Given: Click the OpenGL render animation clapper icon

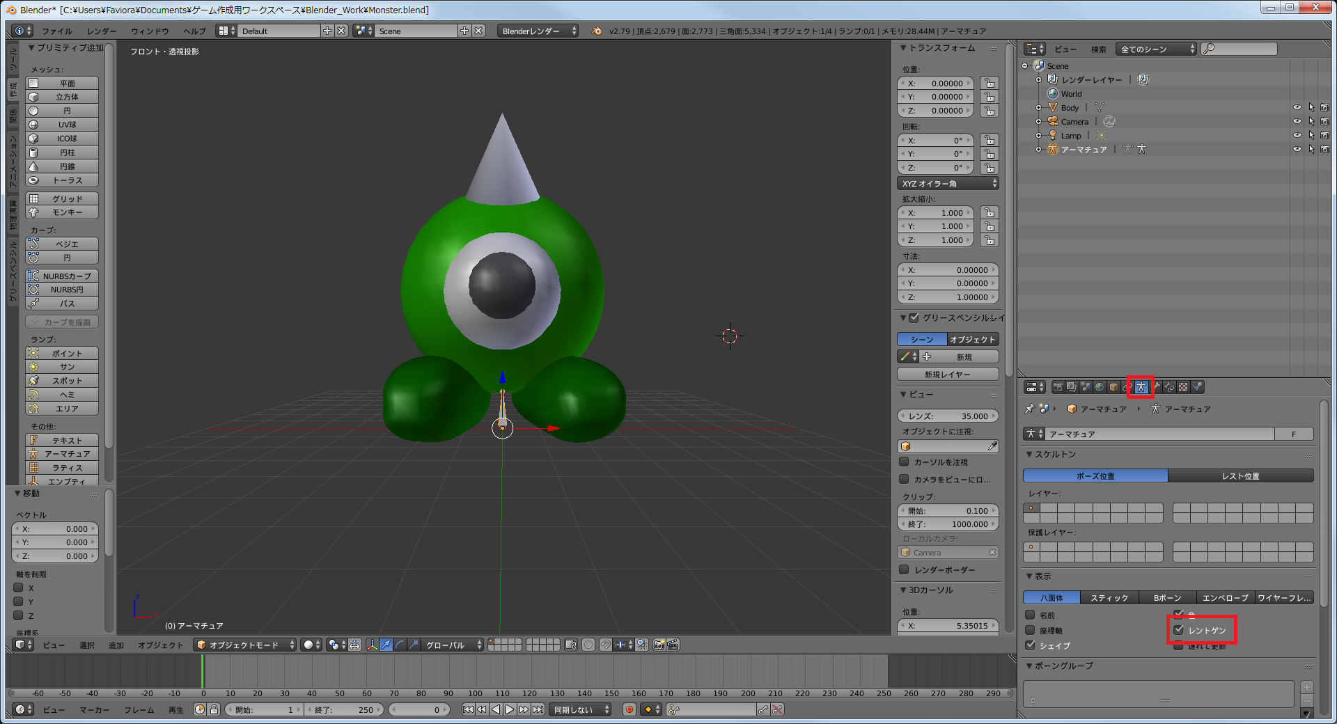Looking at the screenshot, I should (673, 645).
